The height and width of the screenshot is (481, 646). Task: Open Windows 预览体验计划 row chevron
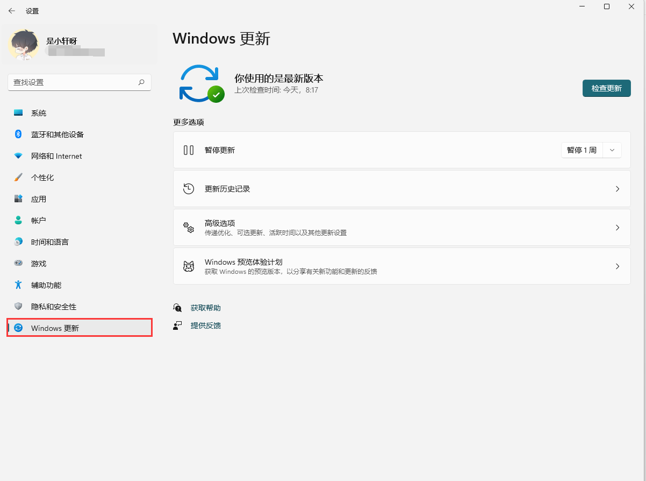pyautogui.click(x=618, y=266)
